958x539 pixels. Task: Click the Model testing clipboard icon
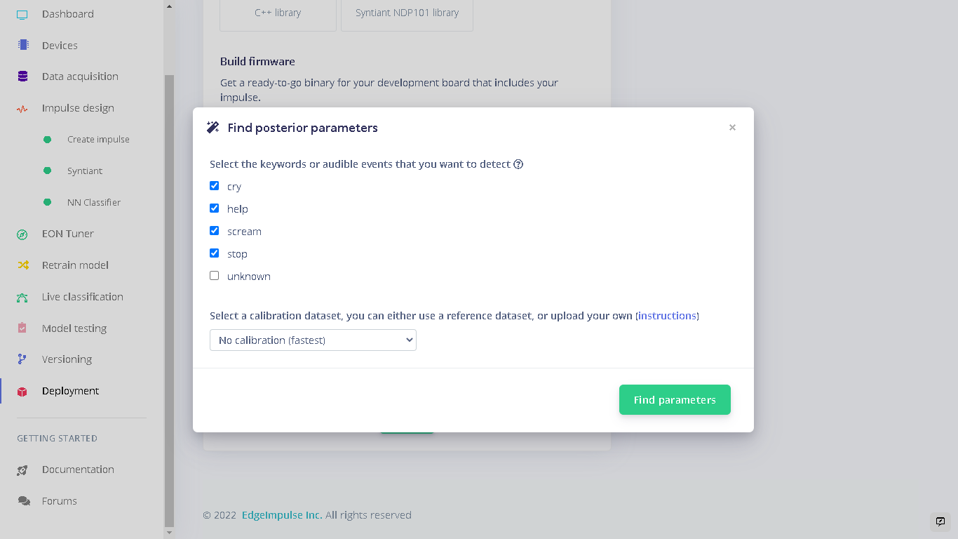(x=22, y=328)
